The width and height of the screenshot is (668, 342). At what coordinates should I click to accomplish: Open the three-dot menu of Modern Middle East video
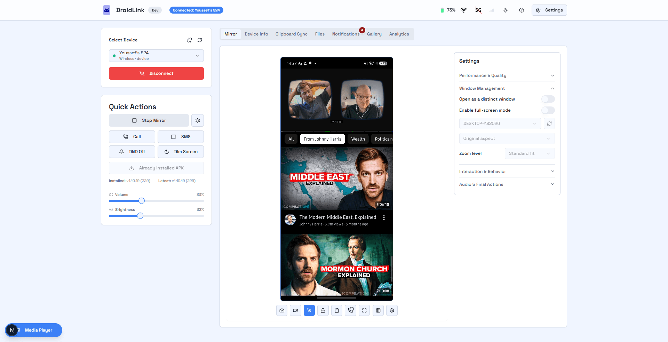(384, 218)
